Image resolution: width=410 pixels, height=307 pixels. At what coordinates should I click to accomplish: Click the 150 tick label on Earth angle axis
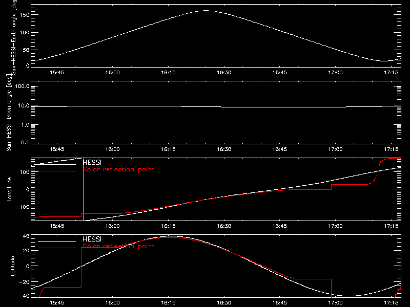(24, 15)
